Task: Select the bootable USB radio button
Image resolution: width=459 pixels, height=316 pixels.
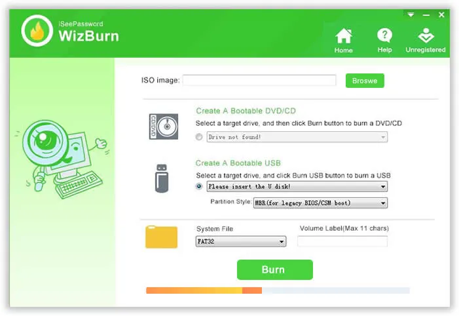Action: tap(199, 186)
